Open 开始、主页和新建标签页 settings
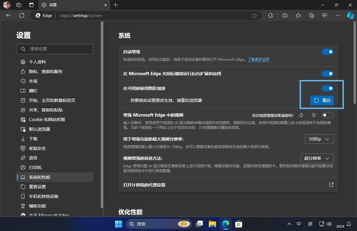This screenshot has width=357, height=231. (x=55, y=100)
